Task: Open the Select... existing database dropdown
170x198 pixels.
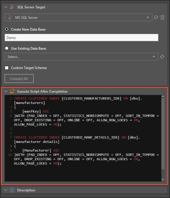Action: (81, 57)
